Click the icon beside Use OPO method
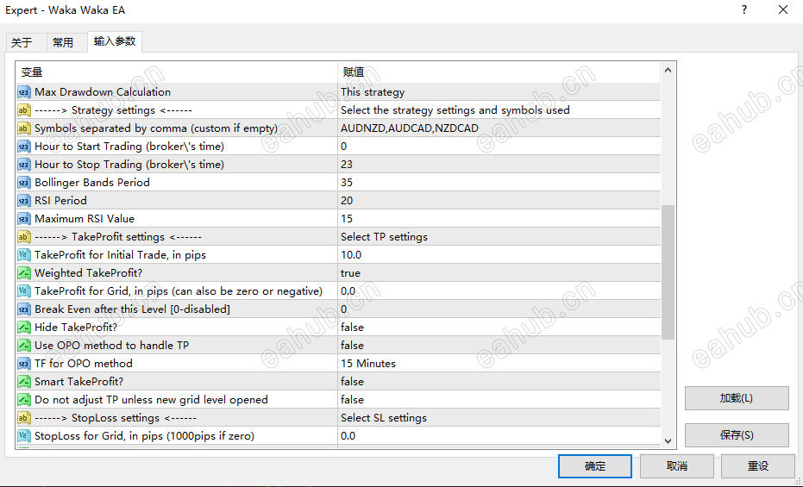 [x=23, y=346]
